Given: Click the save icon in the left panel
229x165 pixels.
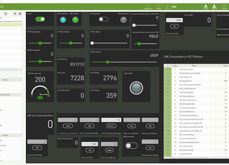Looking at the screenshot, I should point(6,14).
